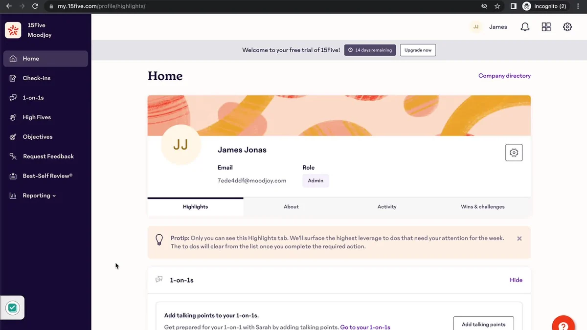Viewport: 587px width, 330px height.
Task: Click the browser forward arrow
Action: click(x=21, y=6)
